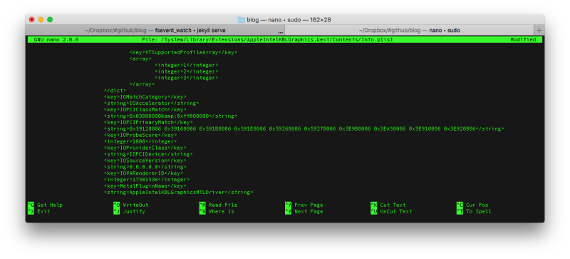Click the YTSupportedProfileArray key line
Viewport: 570px width, 259px height.
tap(183, 53)
